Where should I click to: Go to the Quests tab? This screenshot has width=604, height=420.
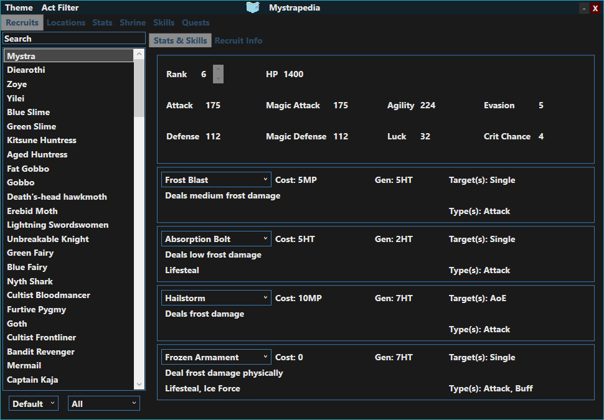pos(196,22)
